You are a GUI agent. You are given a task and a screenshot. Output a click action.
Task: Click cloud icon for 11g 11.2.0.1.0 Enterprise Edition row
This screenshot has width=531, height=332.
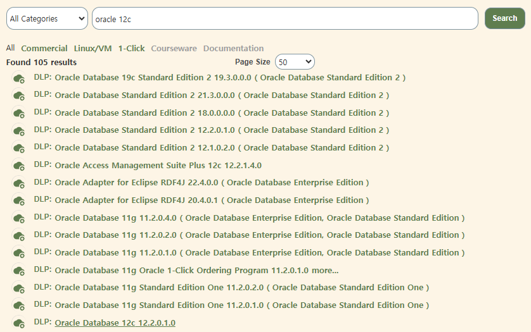19,253
